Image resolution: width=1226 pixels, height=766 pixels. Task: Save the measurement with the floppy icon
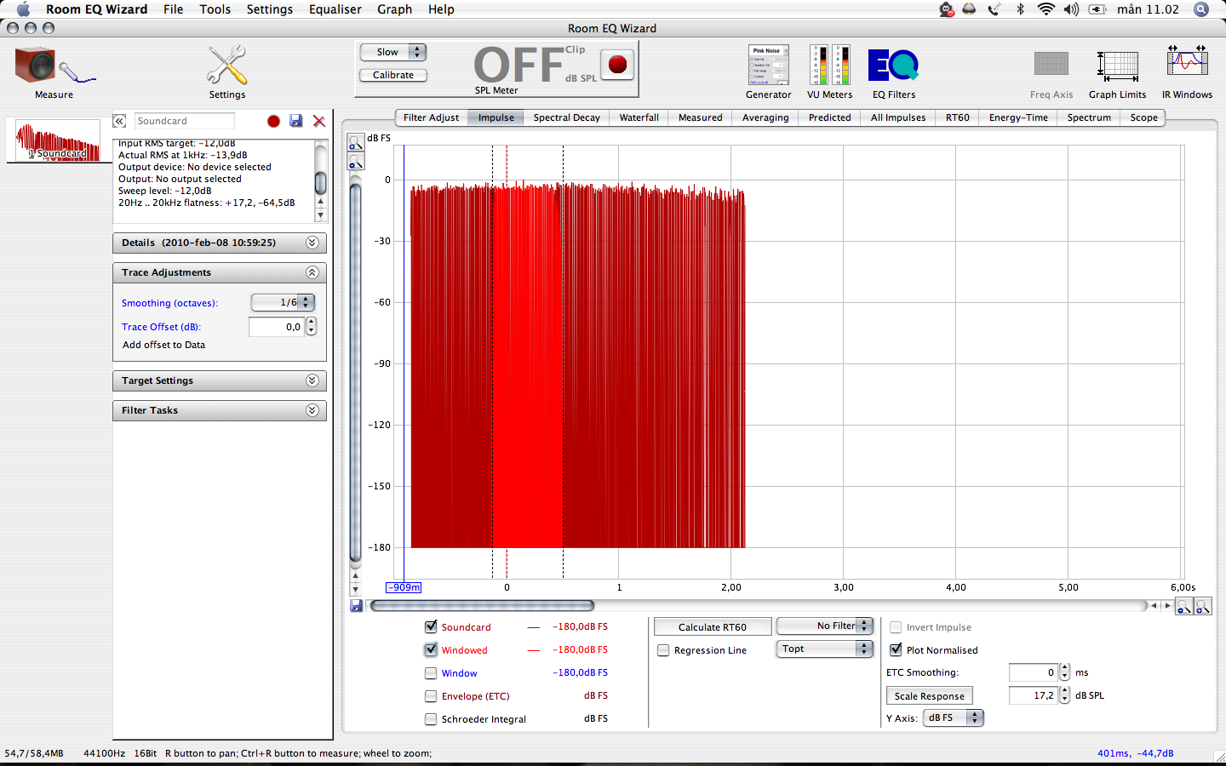295,121
